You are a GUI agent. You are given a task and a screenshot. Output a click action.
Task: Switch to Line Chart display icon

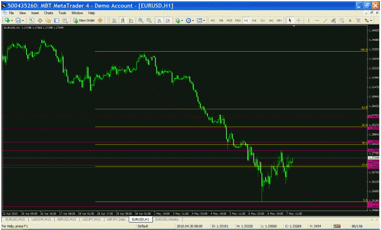(131, 21)
